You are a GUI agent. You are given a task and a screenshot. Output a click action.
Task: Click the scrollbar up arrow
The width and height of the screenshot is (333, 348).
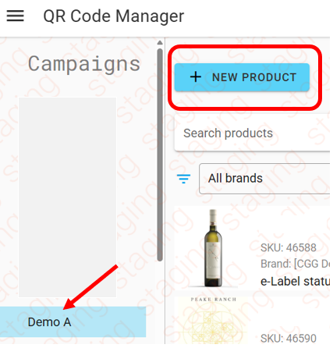pyautogui.click(x=160, y=43)
